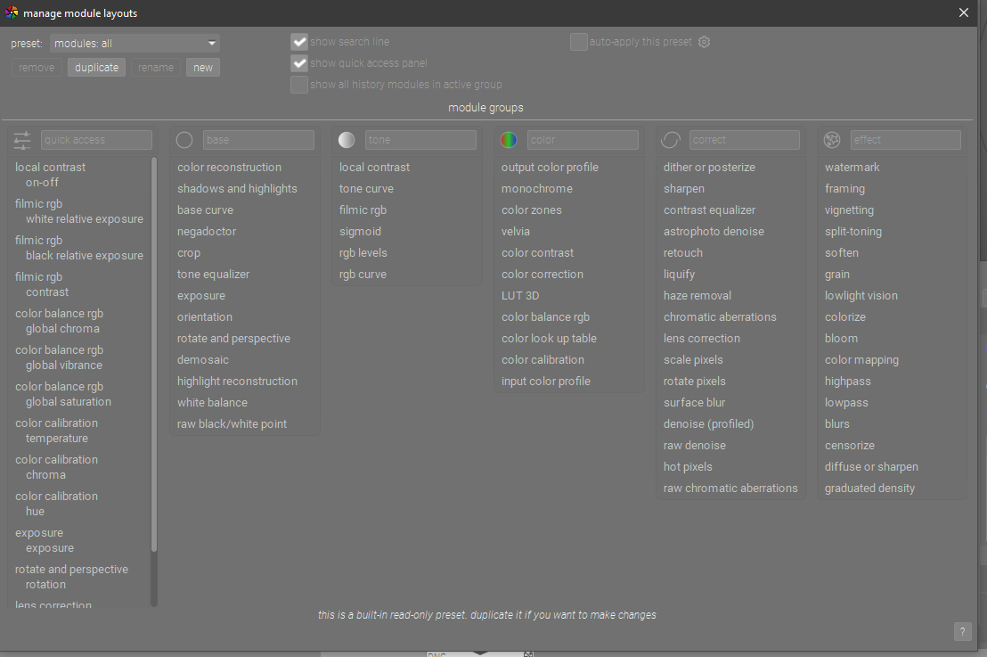The width and height of the screenshot is (987, 657).
Task: Enable auto-apply this preset
Action: [578, 41]
